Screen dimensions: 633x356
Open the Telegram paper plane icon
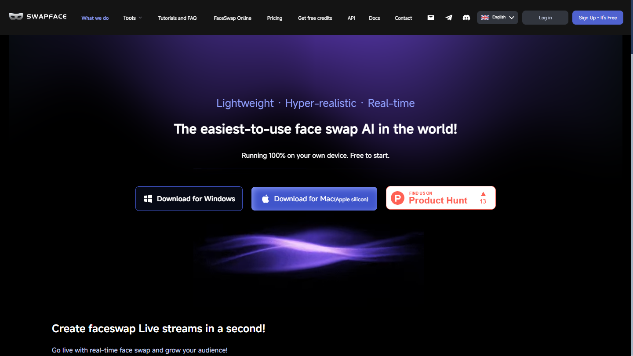(x=448, y=18)
